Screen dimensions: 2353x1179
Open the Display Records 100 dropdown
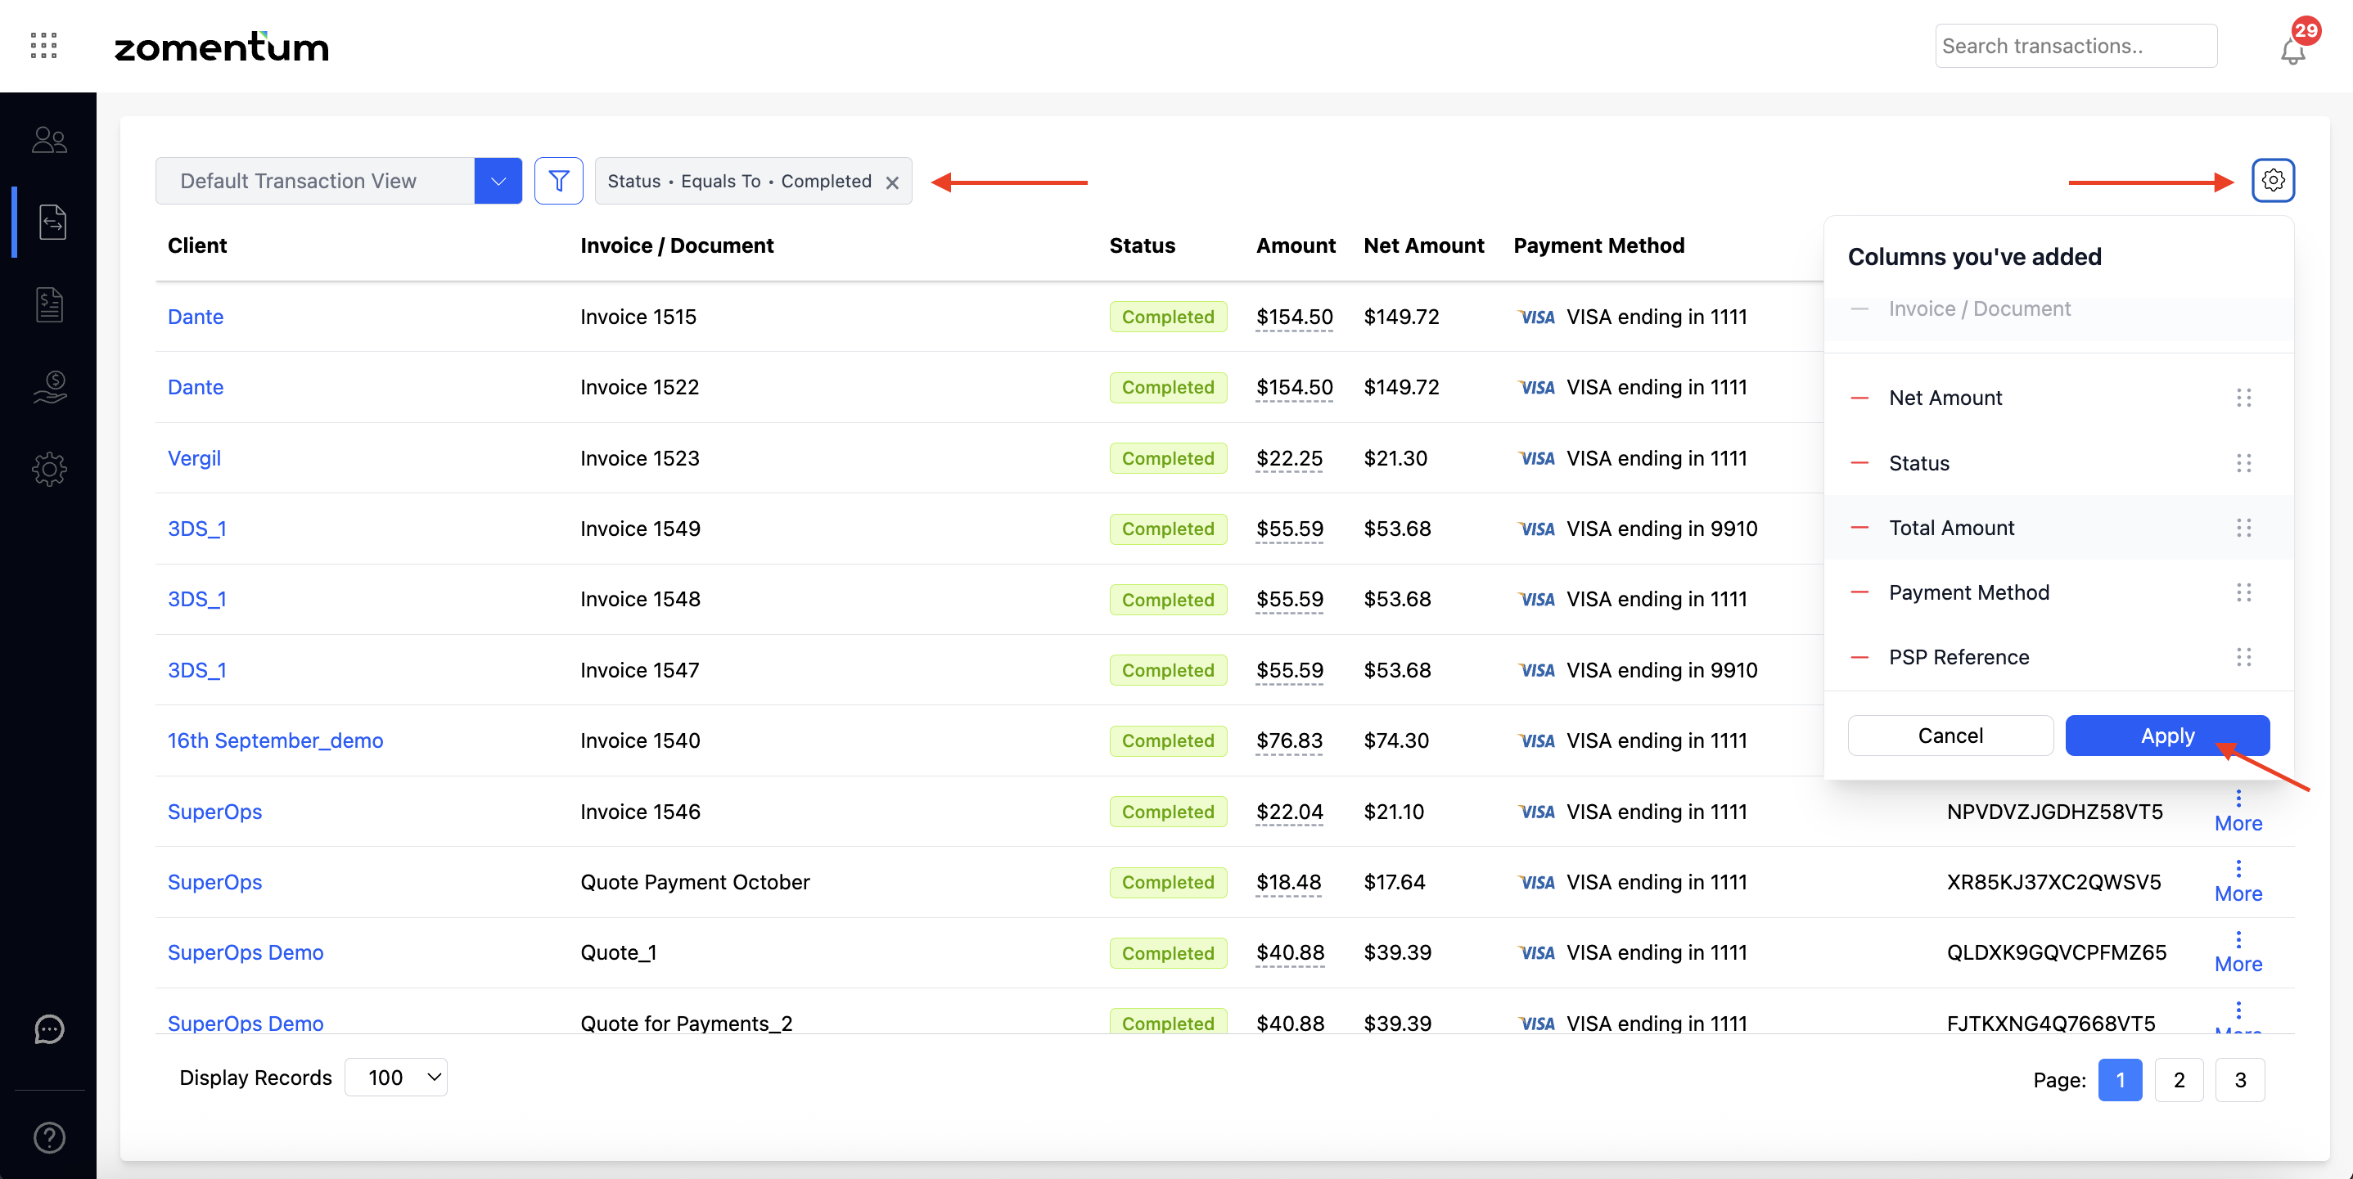[x=395, y=1078]
